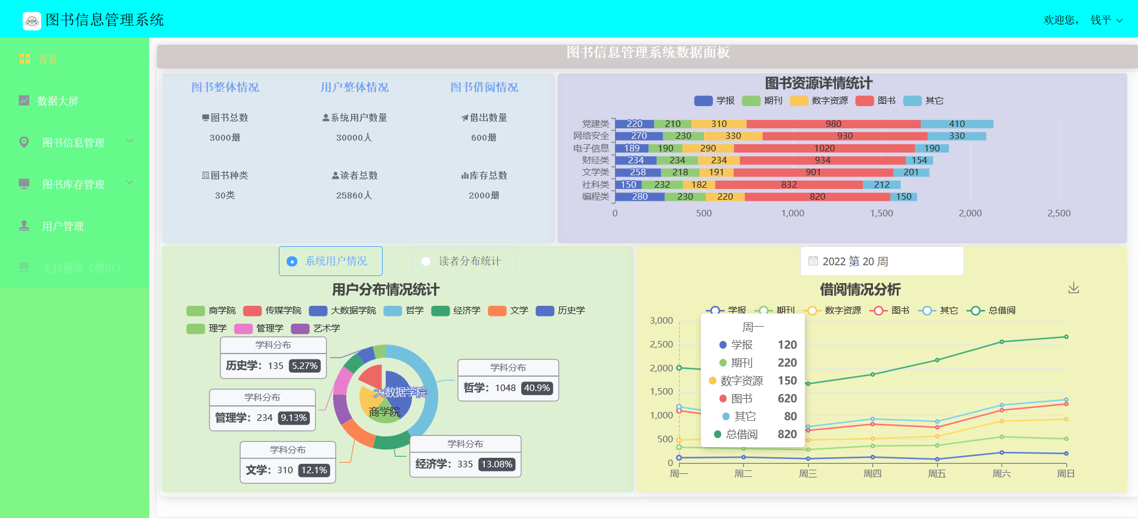This screenshot has width=1138, height=518.
Task: Click the 首页 grid icon in sidebar
Action: 24,58
